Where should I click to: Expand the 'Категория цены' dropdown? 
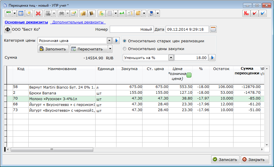tap(109, 41)
